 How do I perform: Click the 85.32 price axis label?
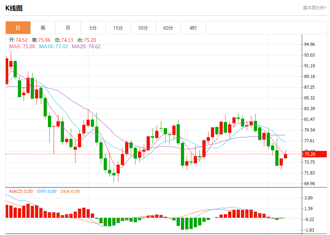(310, 98)
